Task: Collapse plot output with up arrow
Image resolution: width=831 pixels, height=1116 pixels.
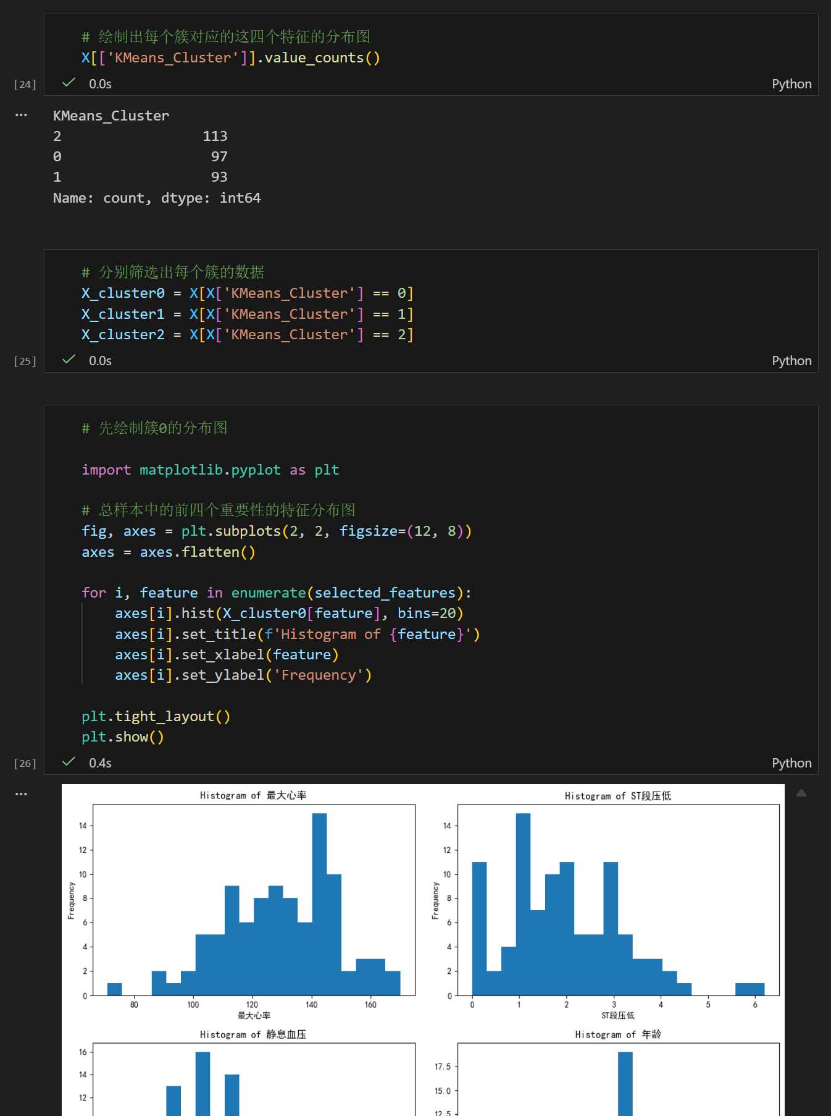Action: [801, 793]
